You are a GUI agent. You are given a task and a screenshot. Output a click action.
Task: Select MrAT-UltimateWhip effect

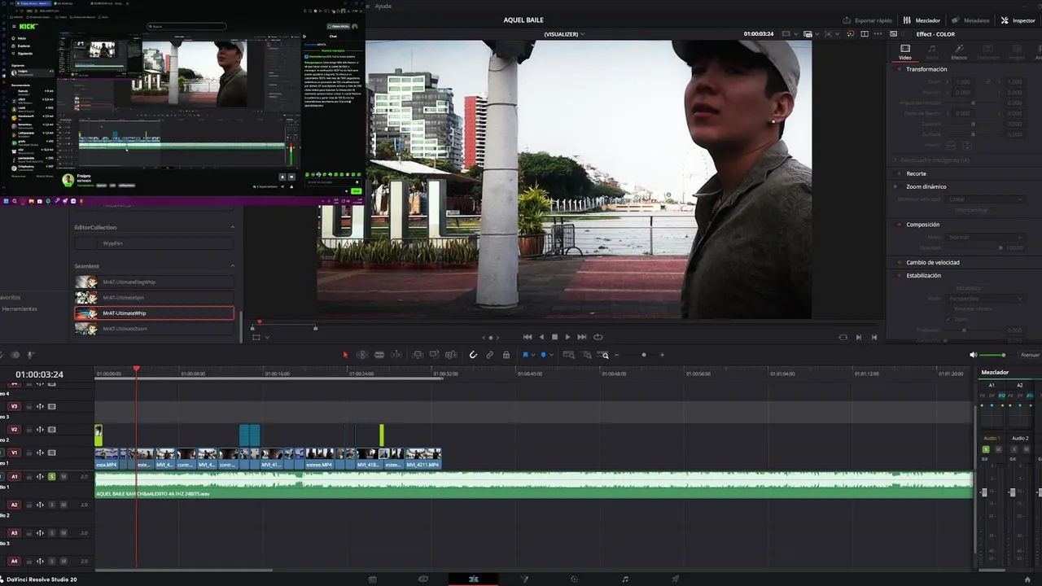coord(154,313)
